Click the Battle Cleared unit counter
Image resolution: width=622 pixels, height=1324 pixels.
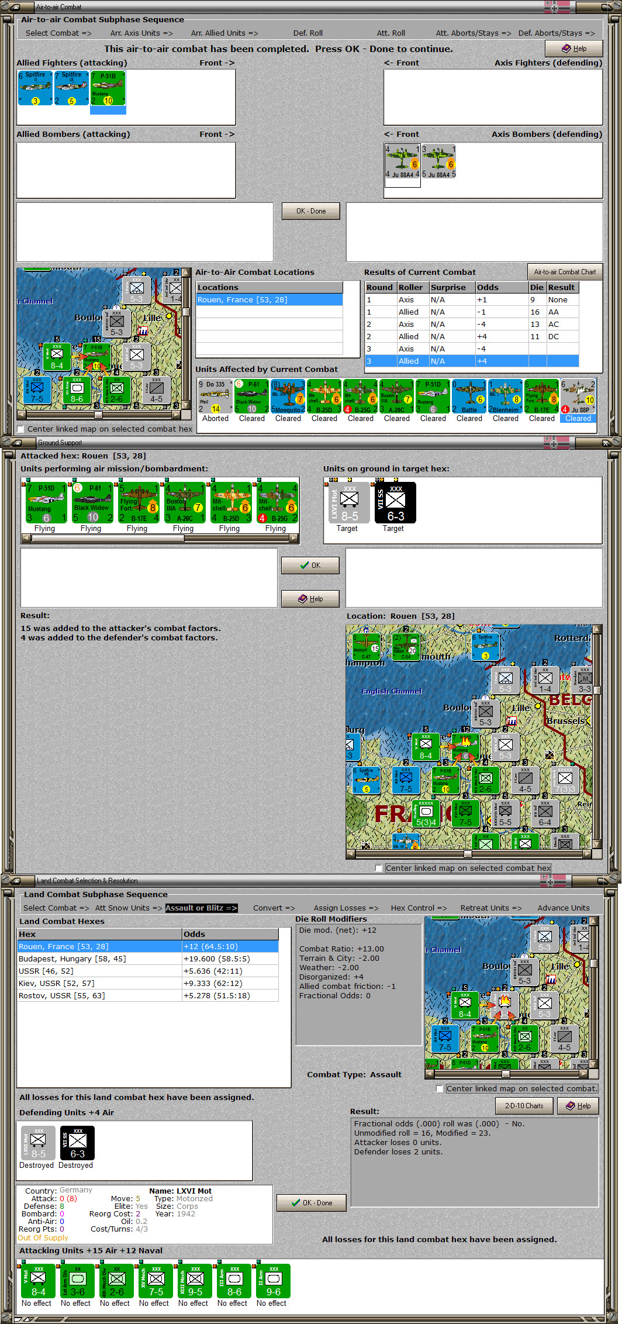(x=469, y=396)
